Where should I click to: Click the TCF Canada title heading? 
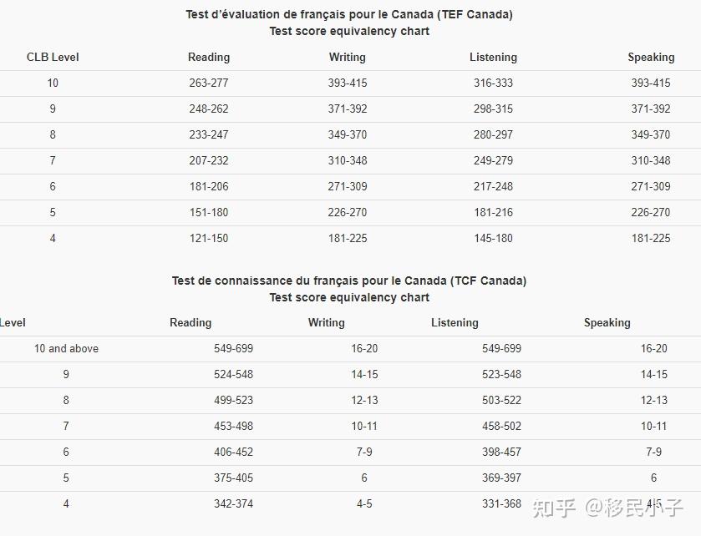pyautogui.click(x=349, y=281)
